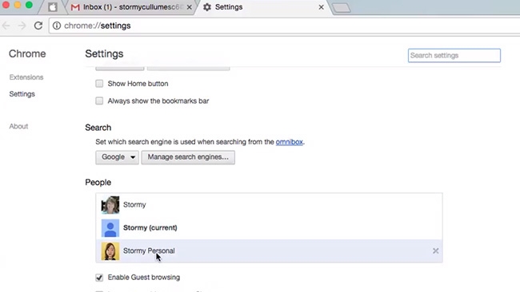Remove the Stormy Personal profile
This screenshot has width=520, height=292.
(x=435, y=251)
